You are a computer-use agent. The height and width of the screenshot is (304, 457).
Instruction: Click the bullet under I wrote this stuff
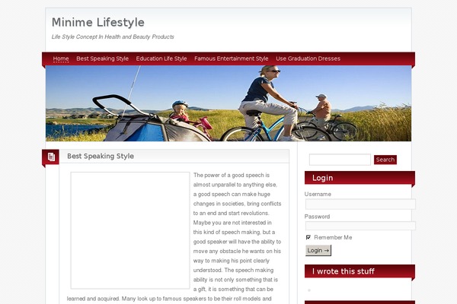(309, 290)
